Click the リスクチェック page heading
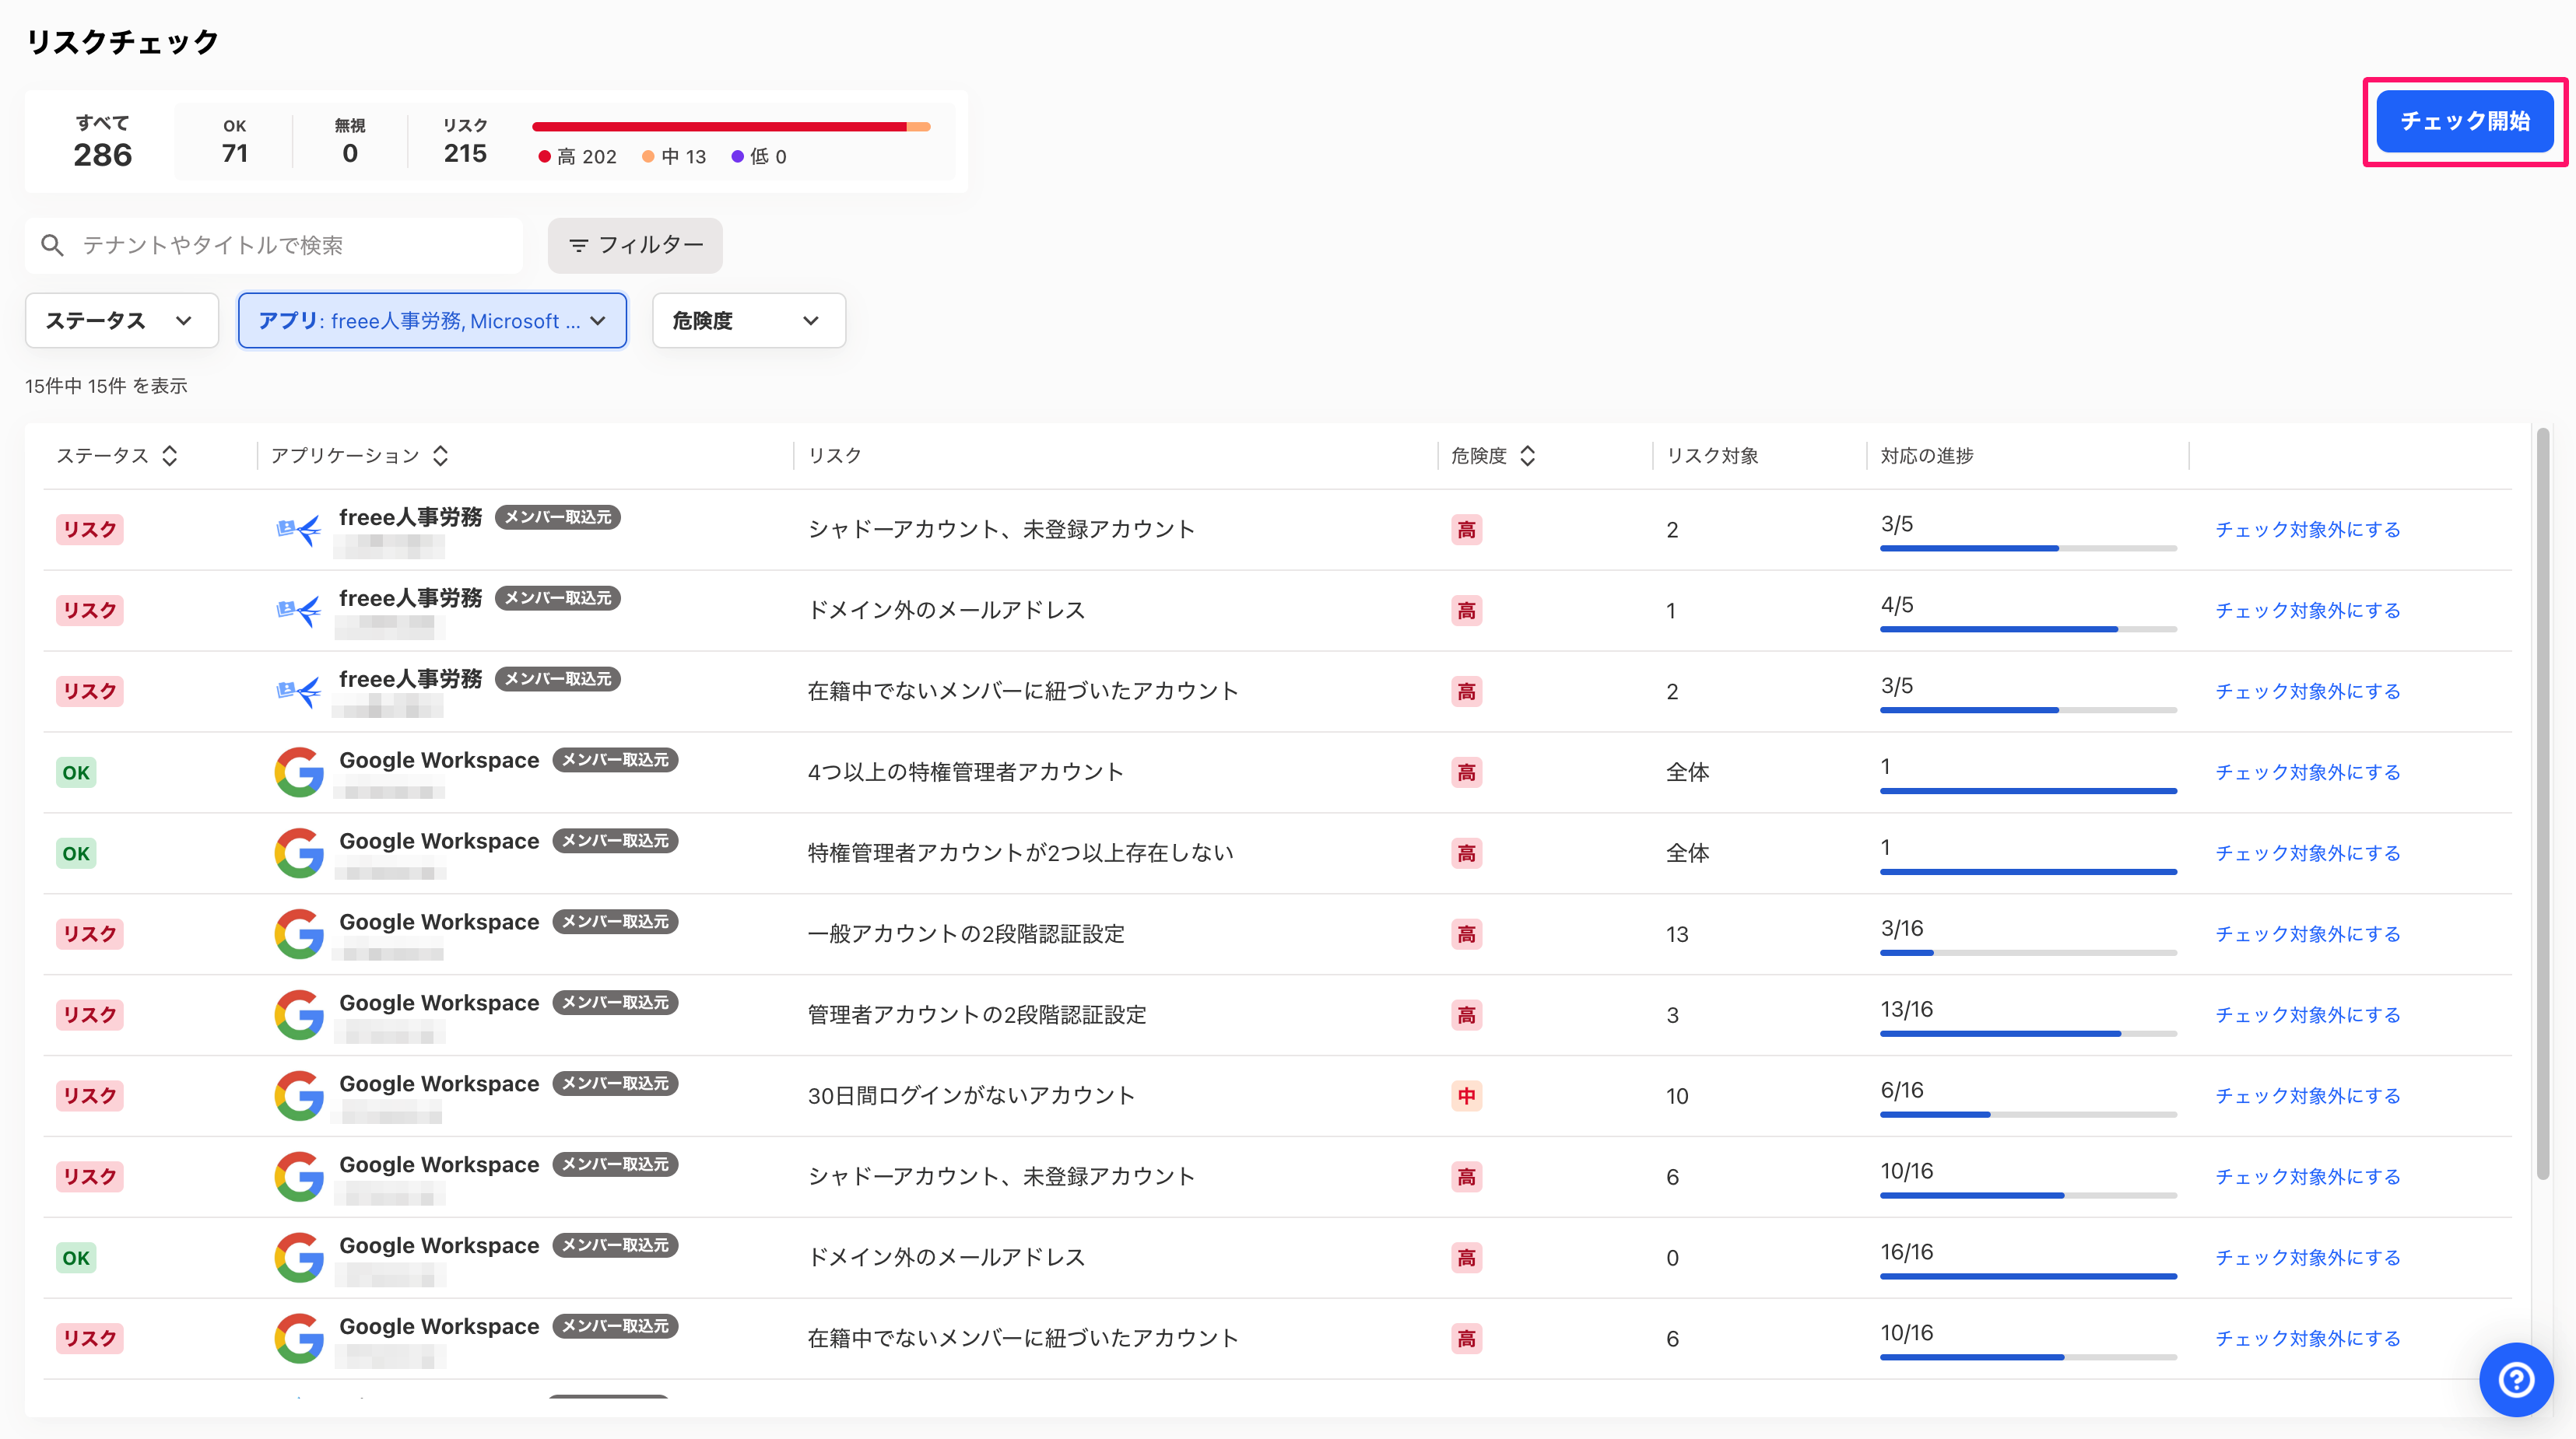This screenshot has width=2576, height=1439. tap(122, 42)
